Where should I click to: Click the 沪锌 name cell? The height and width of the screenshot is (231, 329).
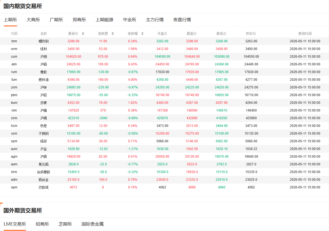point(43,87)
